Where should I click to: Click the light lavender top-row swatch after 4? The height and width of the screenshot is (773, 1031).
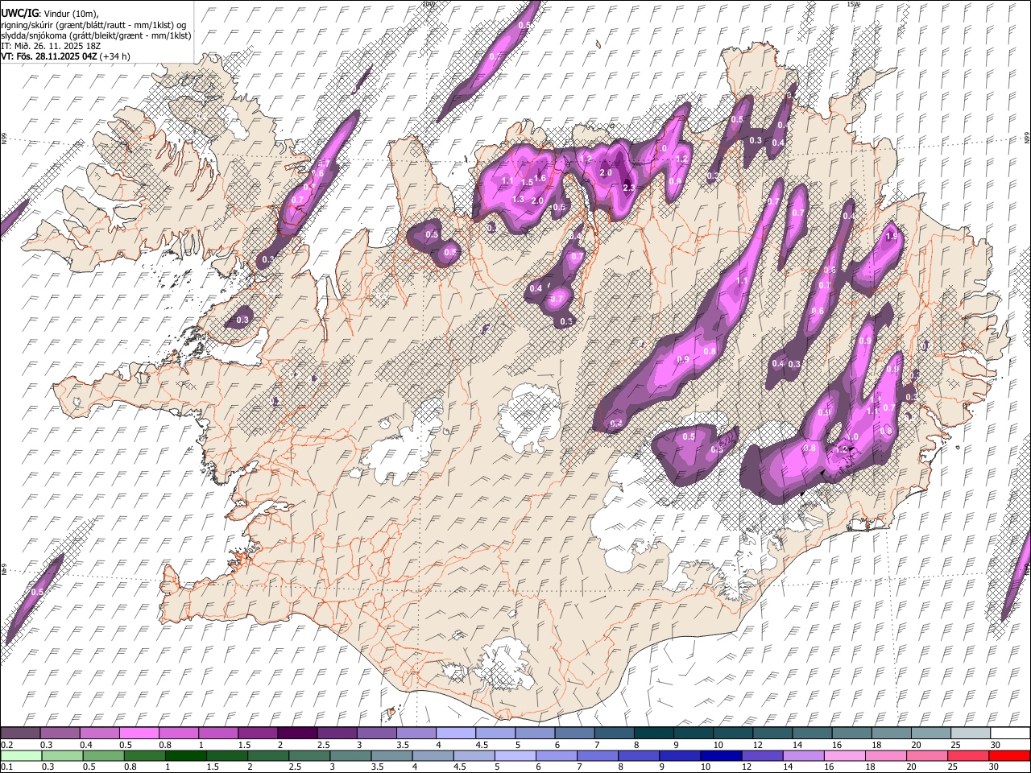456,733
